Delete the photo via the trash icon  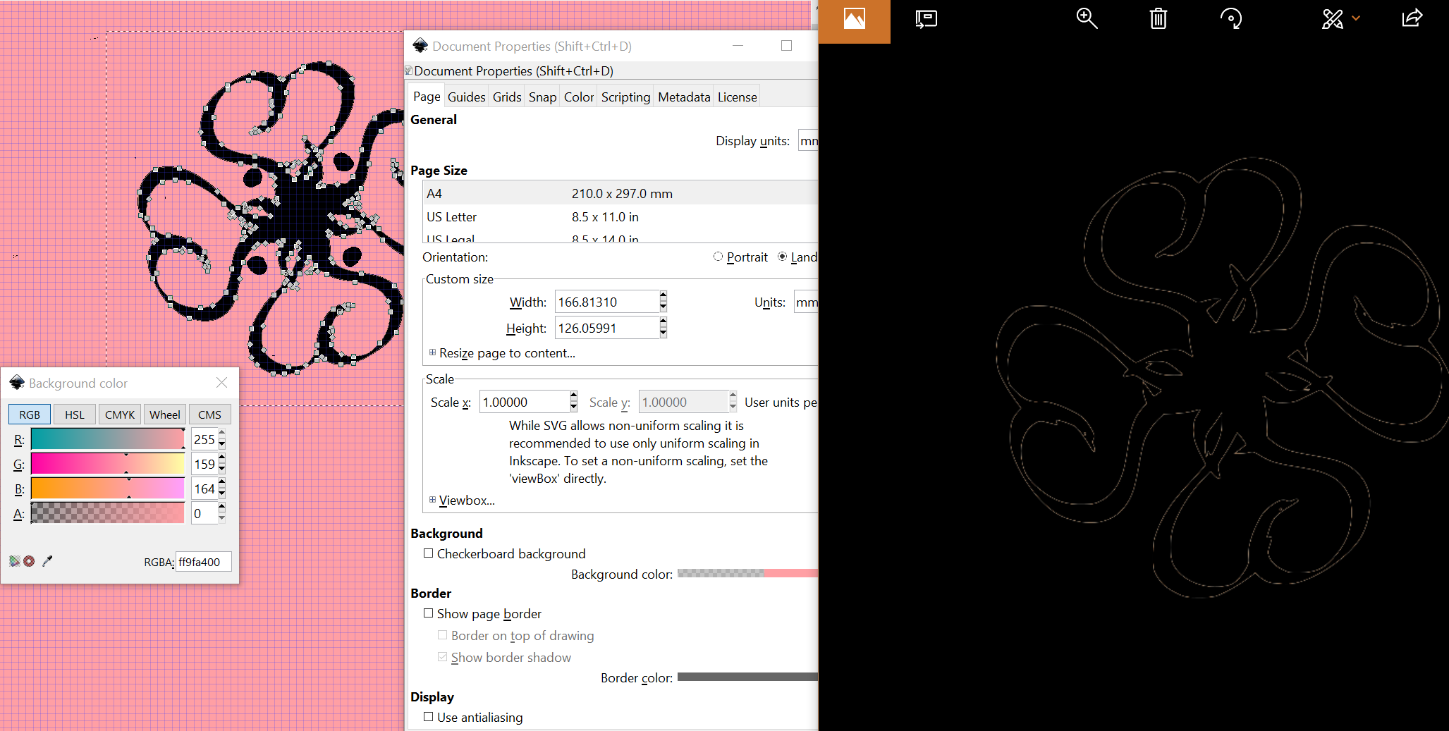[1157, 18]
